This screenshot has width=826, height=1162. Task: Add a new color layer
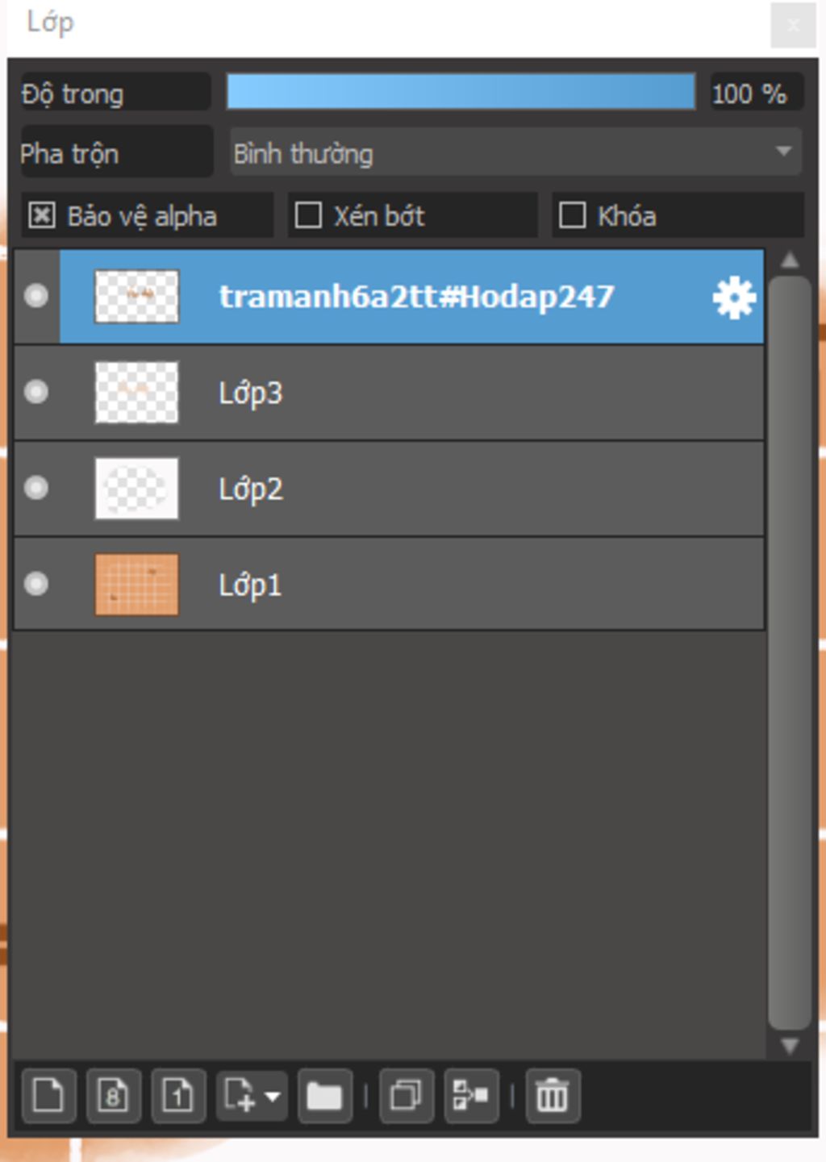48,1096
